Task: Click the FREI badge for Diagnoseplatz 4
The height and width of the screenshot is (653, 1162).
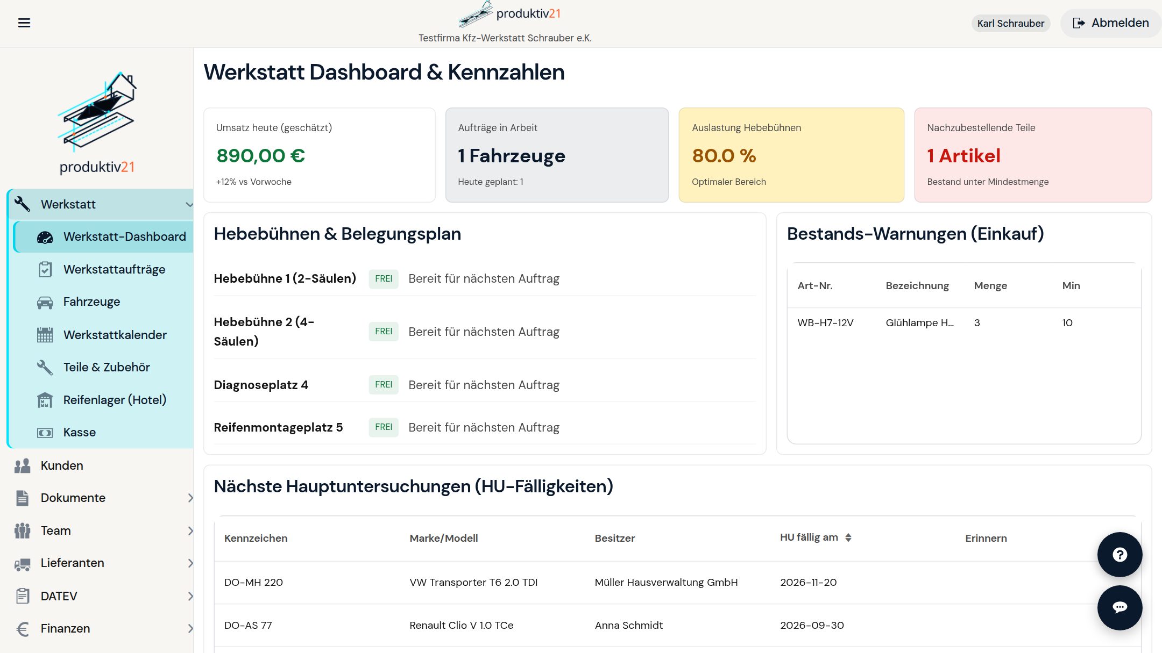Action: [x=384, y=385]
